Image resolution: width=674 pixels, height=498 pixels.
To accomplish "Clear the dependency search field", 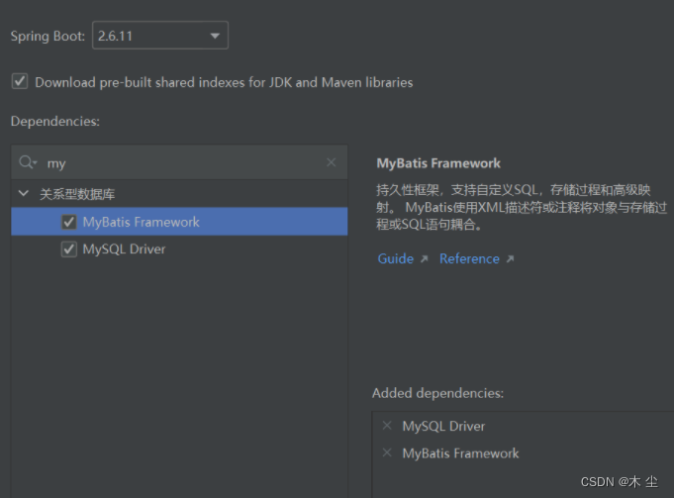I will coord(331,162).
